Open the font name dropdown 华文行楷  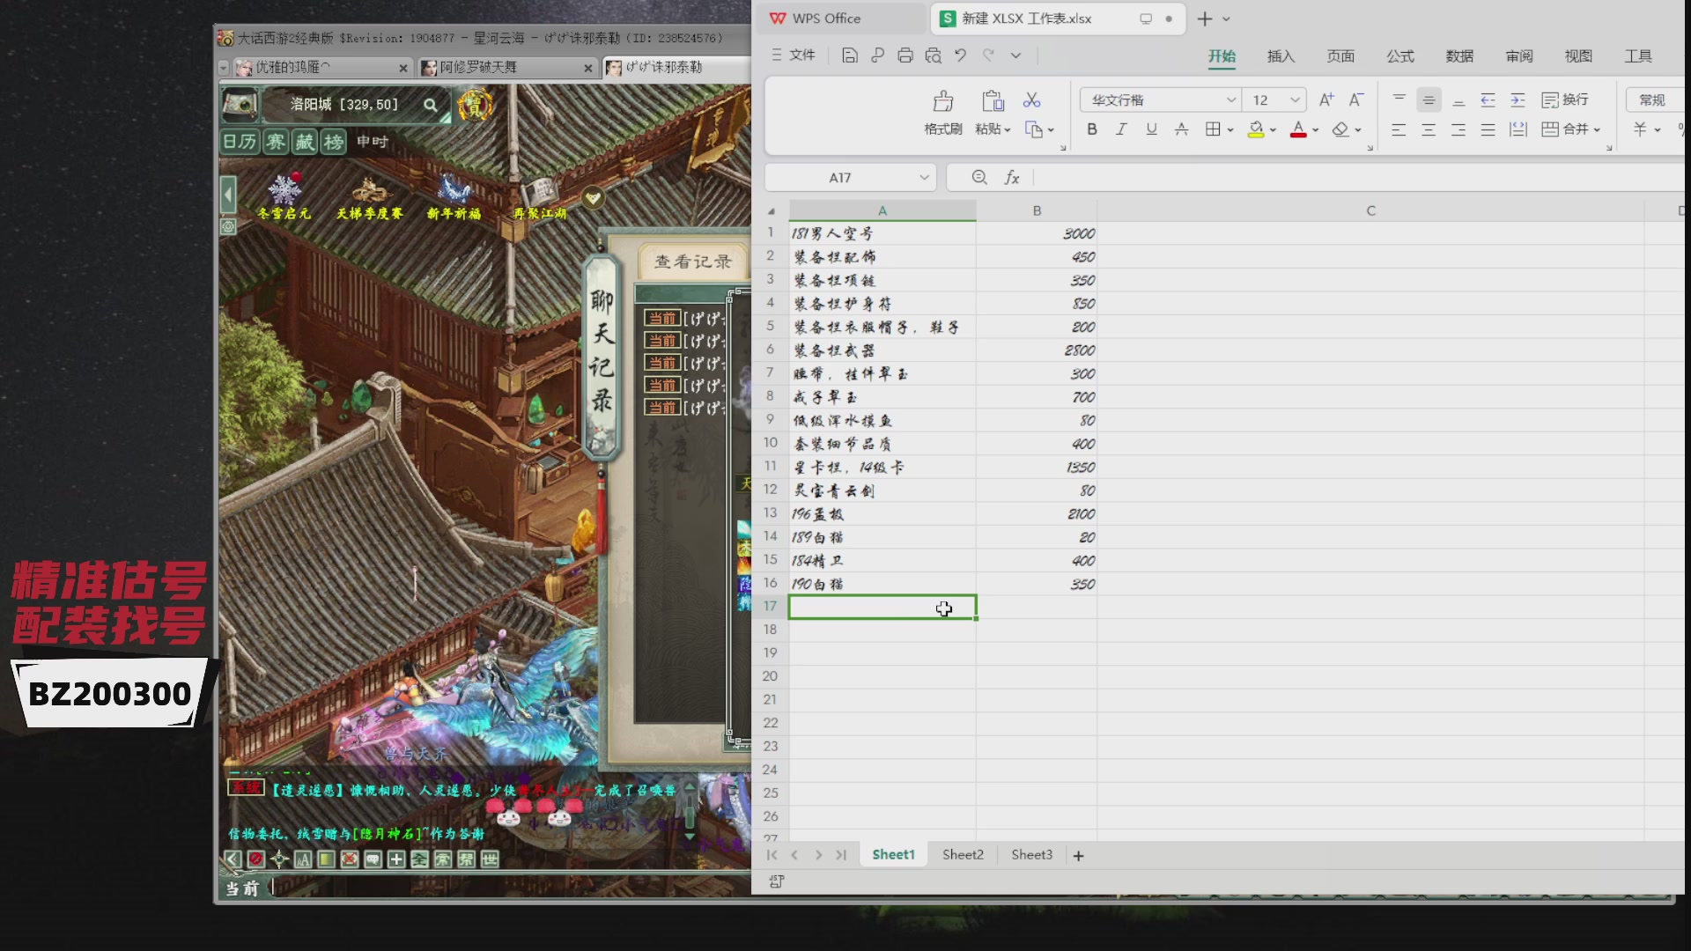(x=1230, y=100)
